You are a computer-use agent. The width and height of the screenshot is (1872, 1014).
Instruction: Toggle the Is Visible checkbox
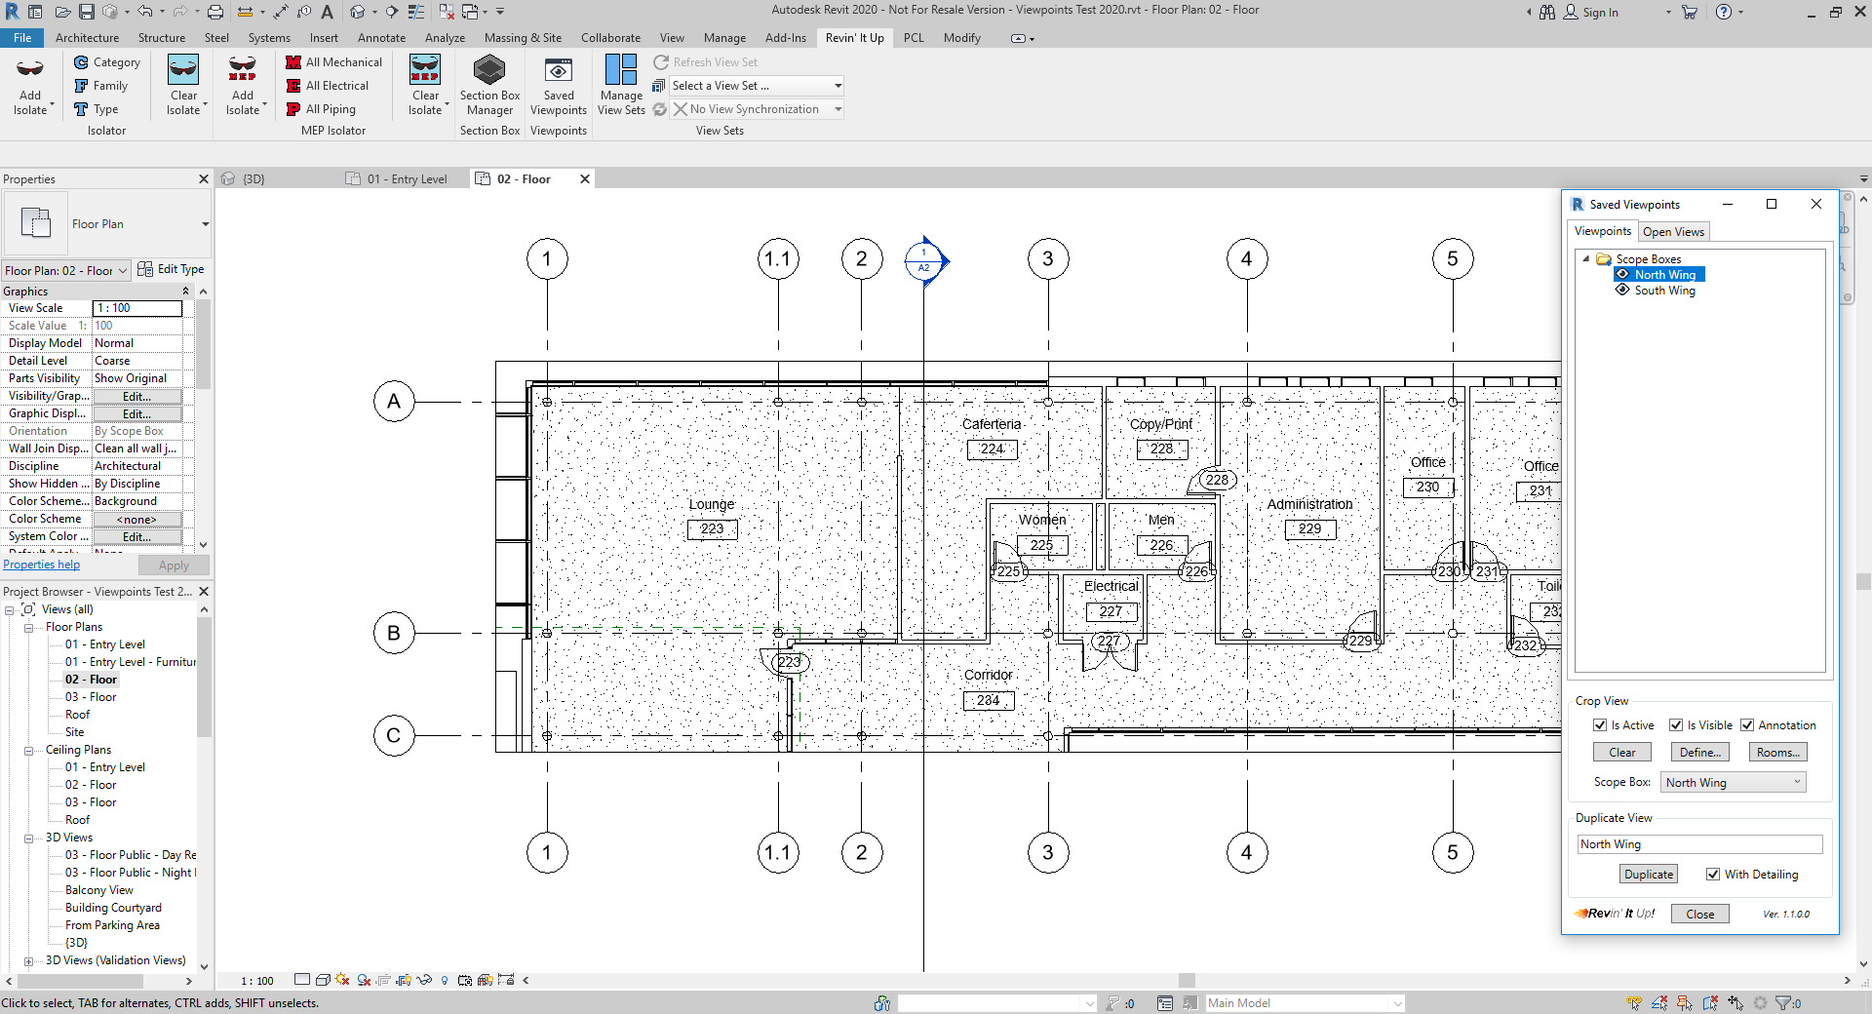(x=1676, y=725)
